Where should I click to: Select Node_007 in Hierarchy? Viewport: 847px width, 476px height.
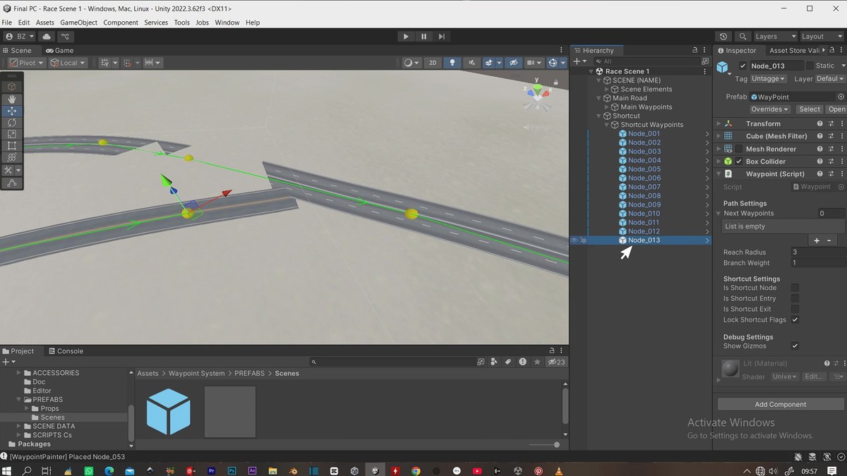tap(644, 187)
